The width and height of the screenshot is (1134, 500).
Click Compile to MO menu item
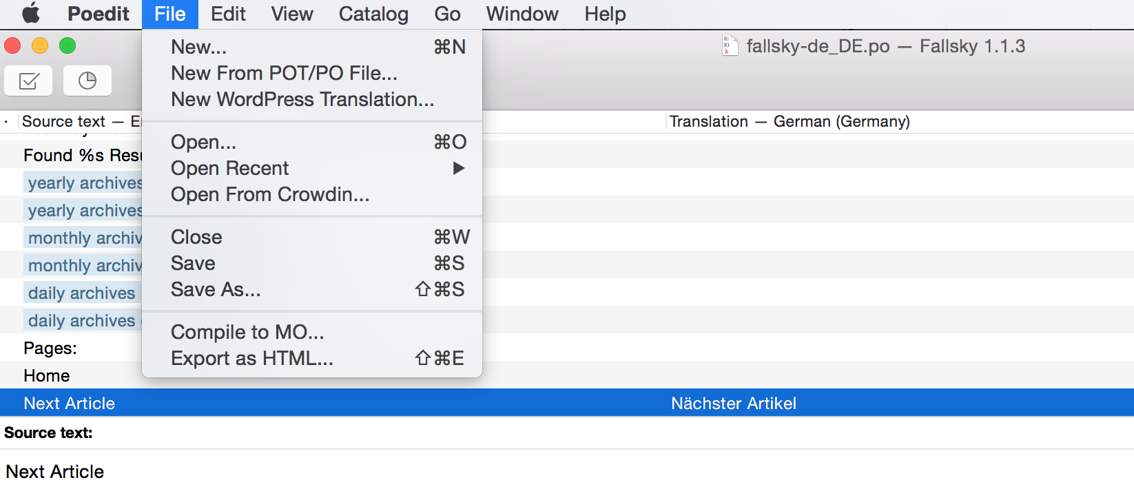[x=247, y=332]
